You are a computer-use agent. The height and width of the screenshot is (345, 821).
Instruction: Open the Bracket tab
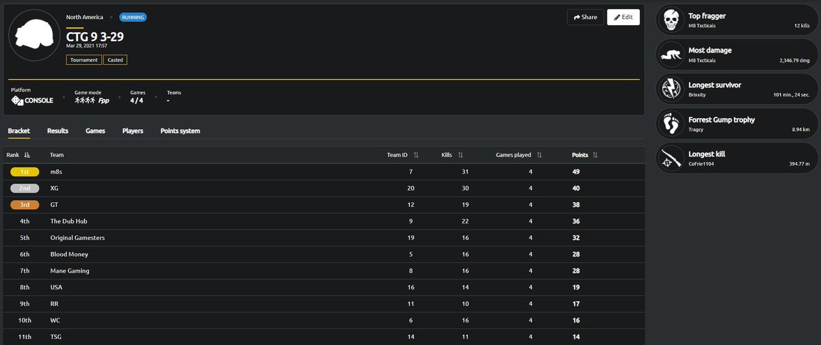[x=18, y=130]
